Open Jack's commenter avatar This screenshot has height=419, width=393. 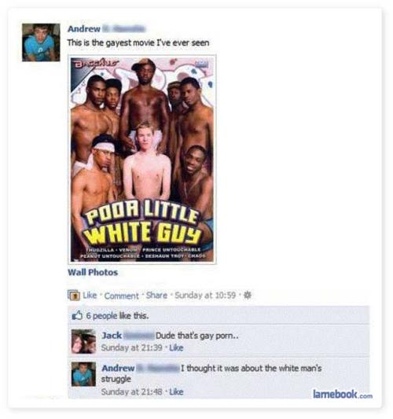coord(83,341)
